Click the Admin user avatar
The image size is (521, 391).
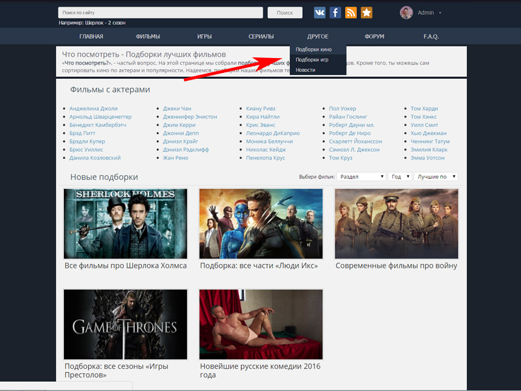click(406, 12)
